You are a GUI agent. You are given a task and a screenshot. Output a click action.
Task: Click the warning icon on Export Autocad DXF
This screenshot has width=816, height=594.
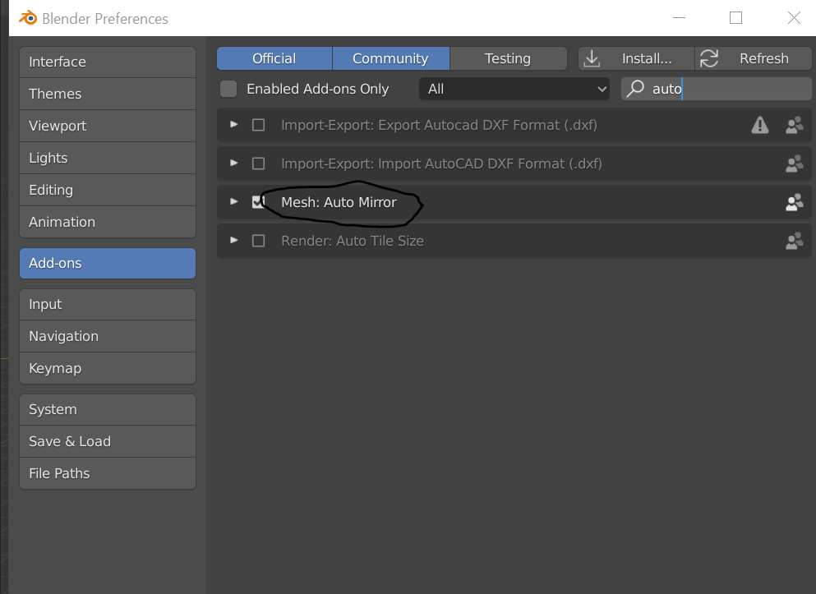pos(760,125)
